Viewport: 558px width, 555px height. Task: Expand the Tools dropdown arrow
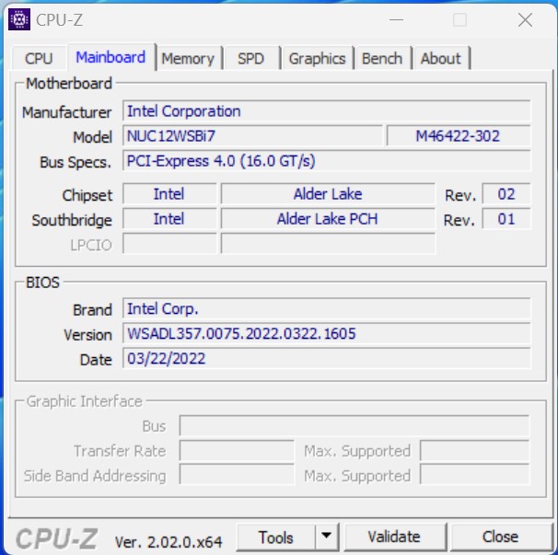click(326, 537)
